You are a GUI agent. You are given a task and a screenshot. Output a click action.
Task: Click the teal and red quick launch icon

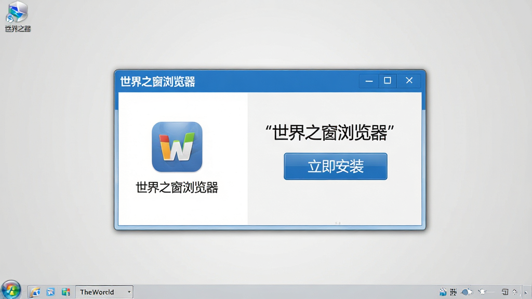[x=66, y=292]
